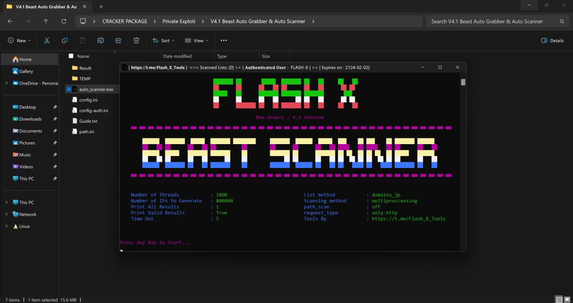573x303 pixels.
Task: Click the Press Any Key to Start prompt
Action: (155, 242)
